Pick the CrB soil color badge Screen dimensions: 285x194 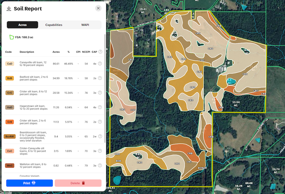pos(10,122)
